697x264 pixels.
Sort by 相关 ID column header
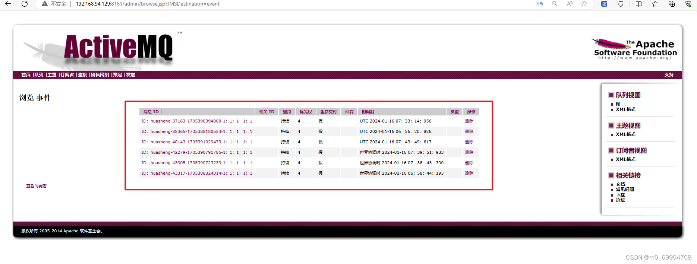point(266,112)
